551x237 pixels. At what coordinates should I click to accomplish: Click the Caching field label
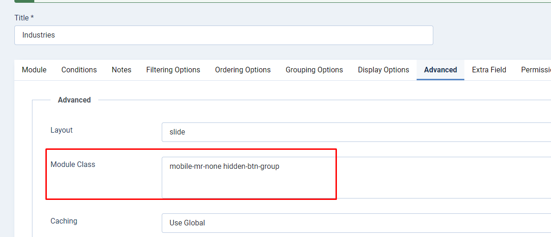[64, 221]
